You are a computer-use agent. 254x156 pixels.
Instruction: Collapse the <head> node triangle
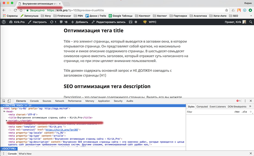point(4,112)
